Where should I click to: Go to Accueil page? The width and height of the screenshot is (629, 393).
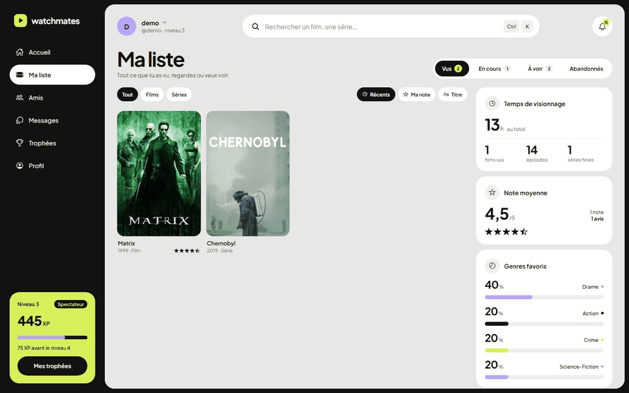point(52,52)
